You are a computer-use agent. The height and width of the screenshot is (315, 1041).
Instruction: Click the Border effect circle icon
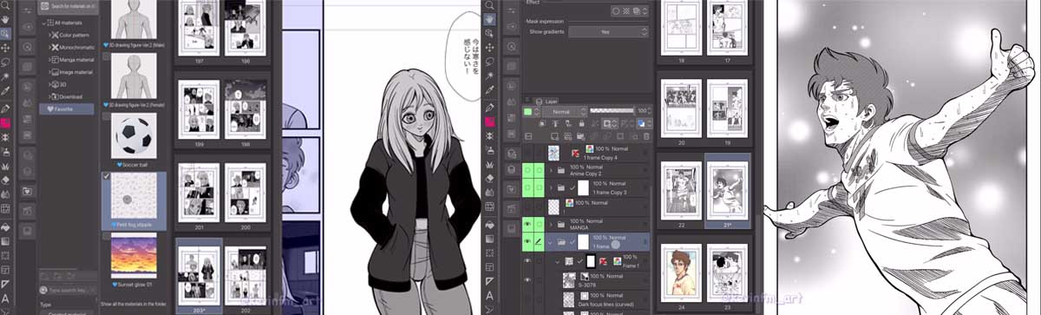(x=615, y=11)
